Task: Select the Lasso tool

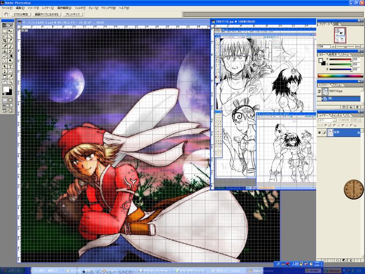Action: point(5,36)
